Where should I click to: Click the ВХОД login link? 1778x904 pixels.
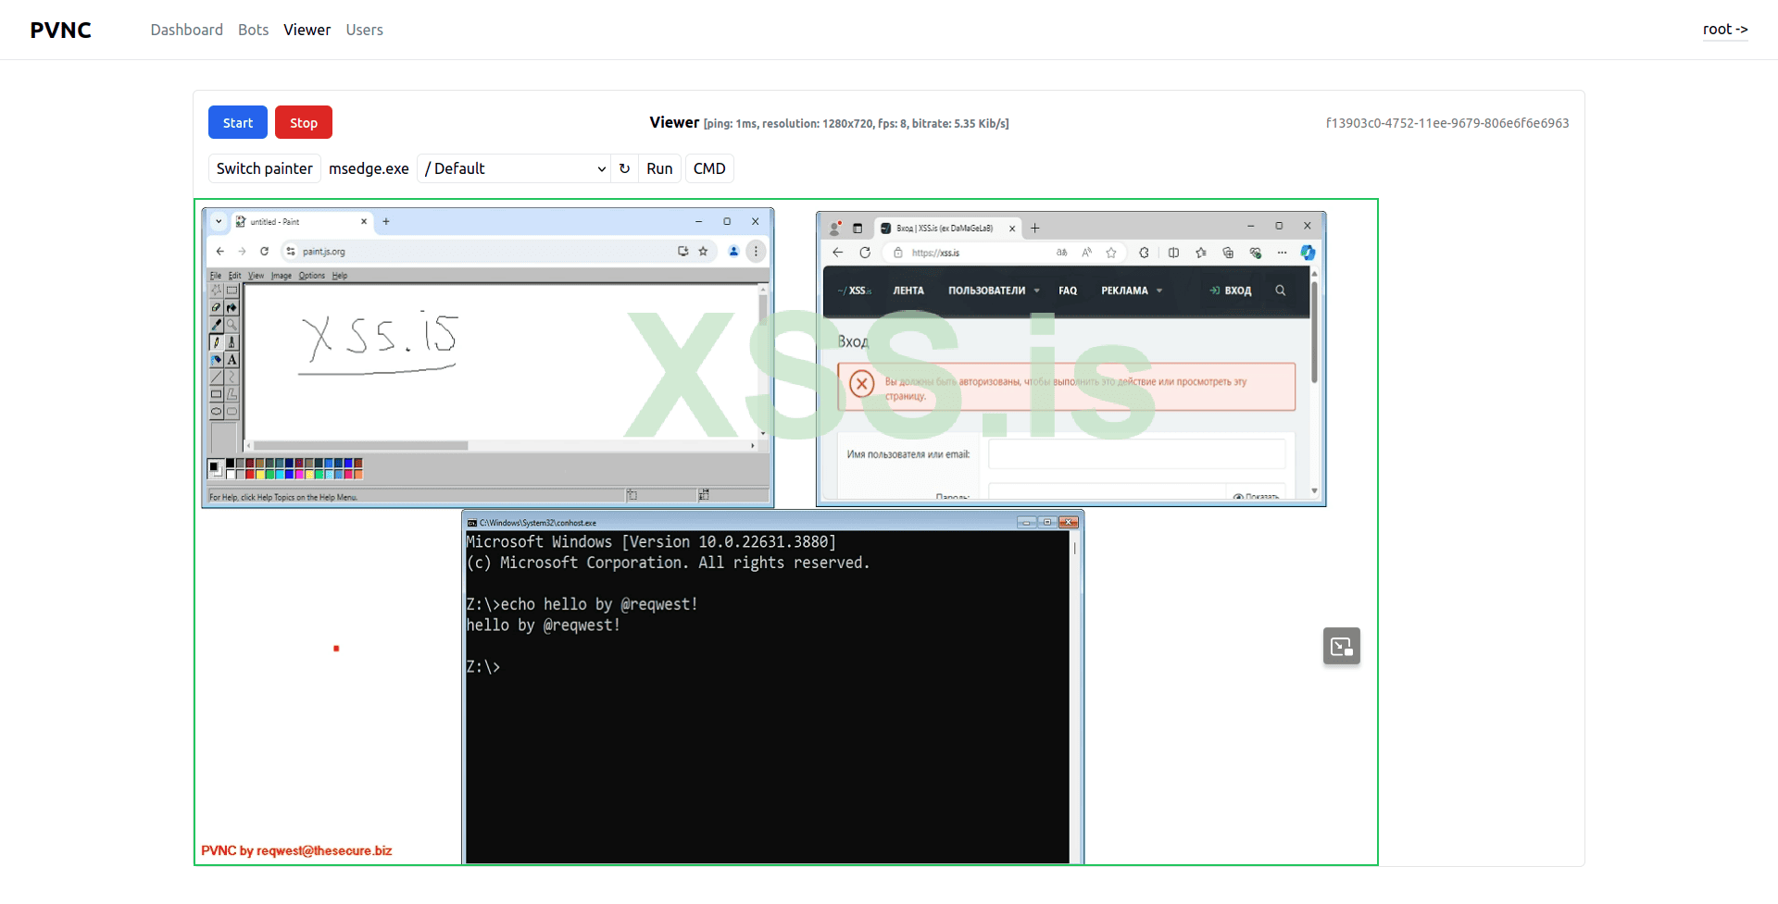(1231, 291)
